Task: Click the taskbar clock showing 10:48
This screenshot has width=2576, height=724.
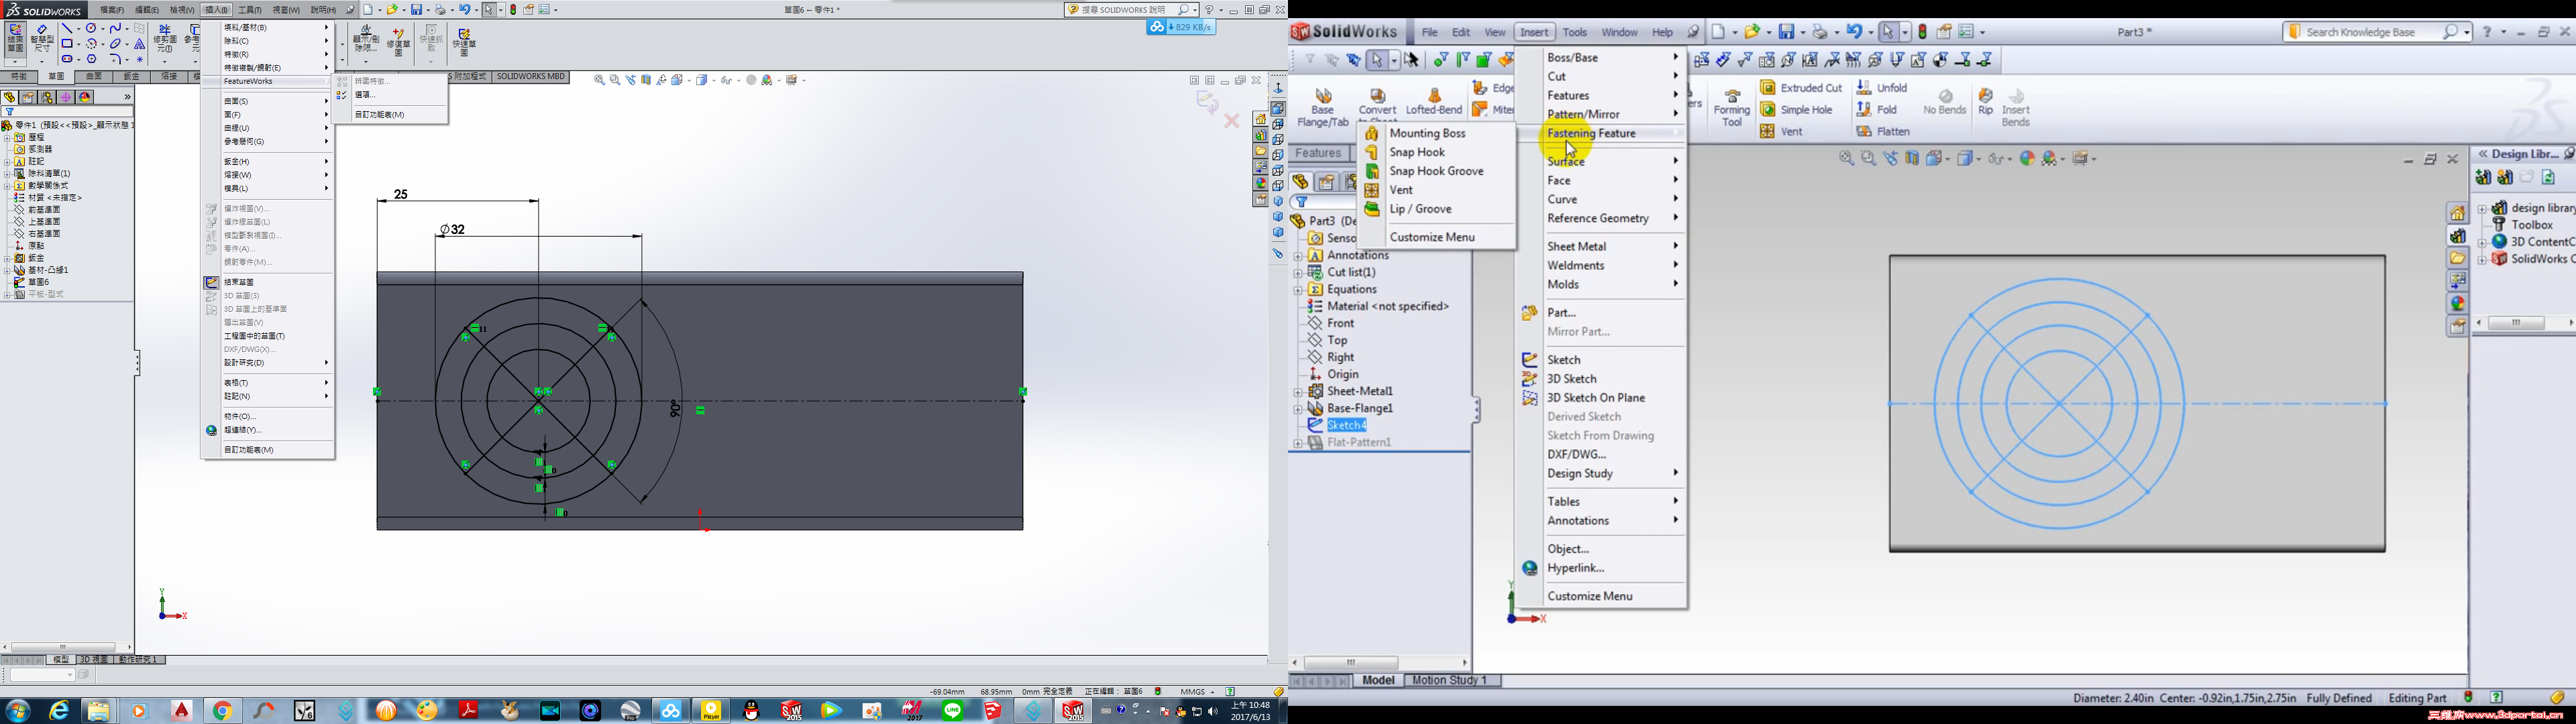Action: click(x=1250, y=711)
